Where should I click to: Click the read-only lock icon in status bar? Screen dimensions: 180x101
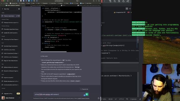click(140, 99)
